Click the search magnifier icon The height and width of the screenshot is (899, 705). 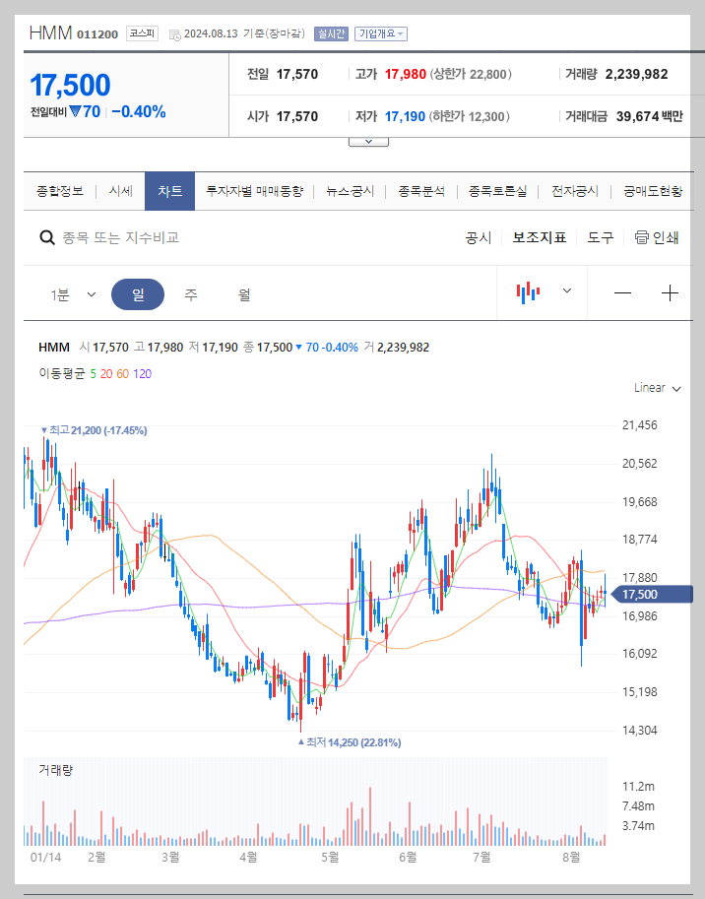coord(46,237)
